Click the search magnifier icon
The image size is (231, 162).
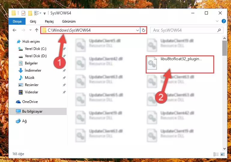219,30
